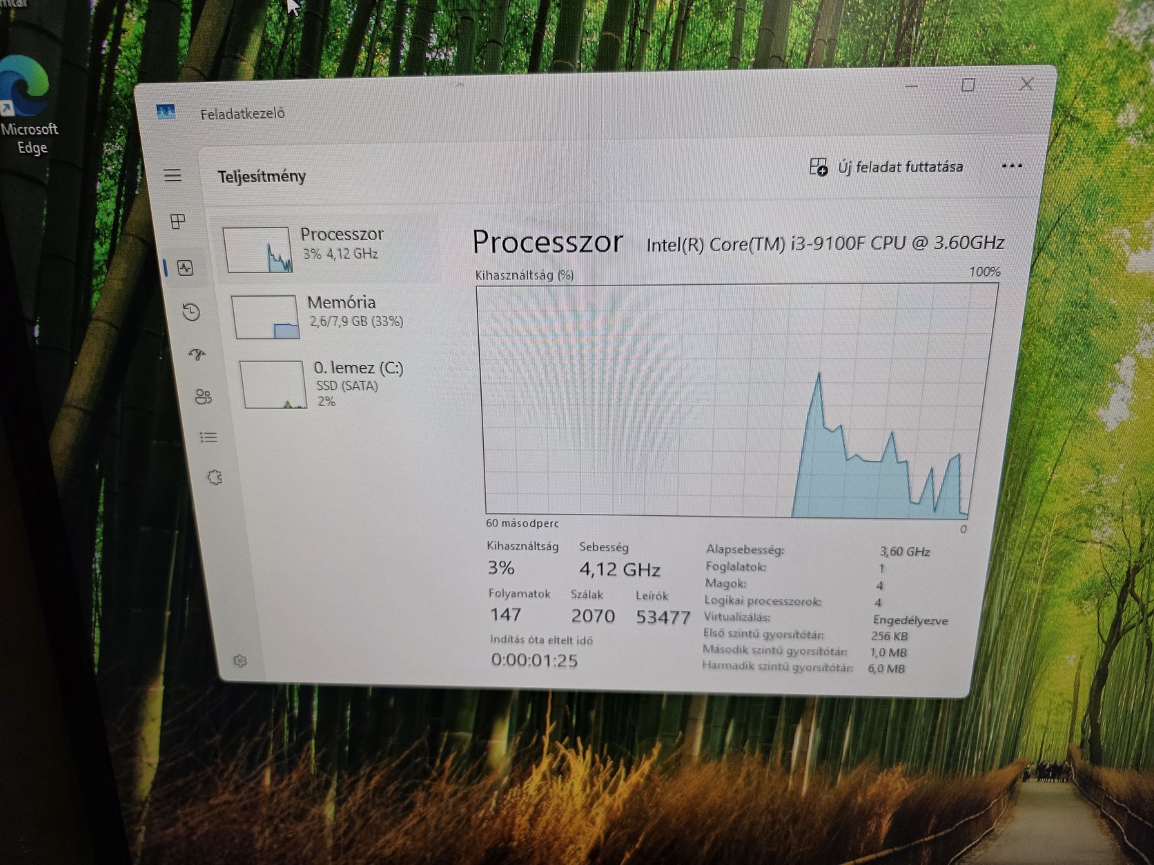Open the Users page icon
This screenshot has width=1154, height=865.
coord(203,397)
